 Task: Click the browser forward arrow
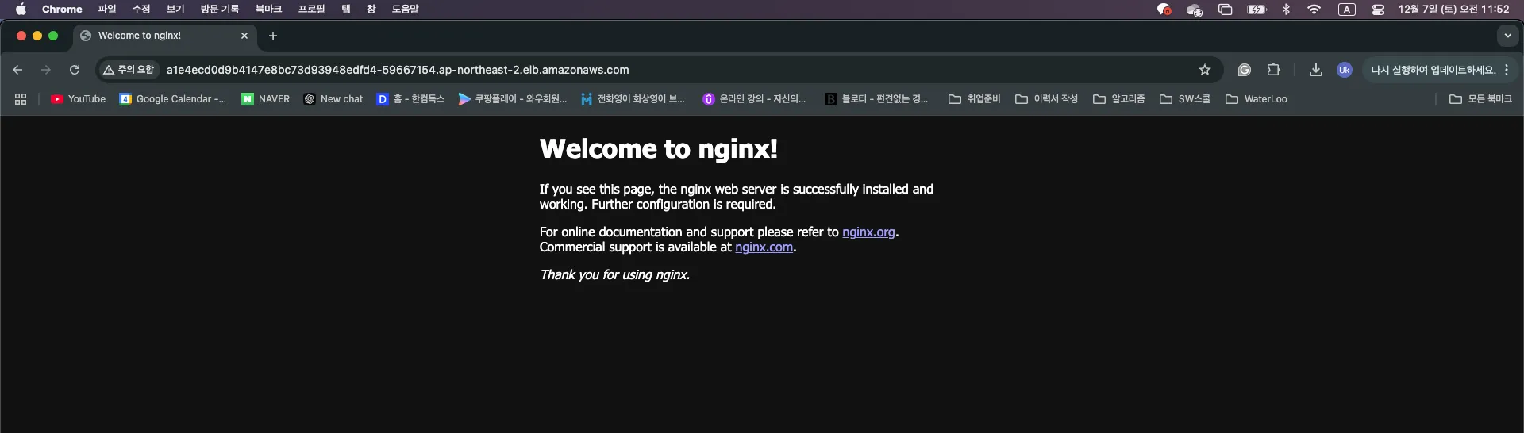tap(46, 70)
